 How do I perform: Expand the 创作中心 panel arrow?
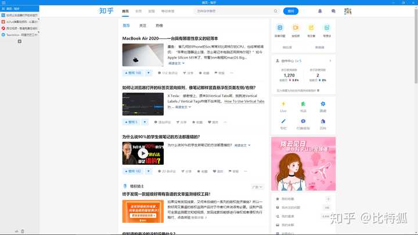pyautogui.click(x=330, y=61)
